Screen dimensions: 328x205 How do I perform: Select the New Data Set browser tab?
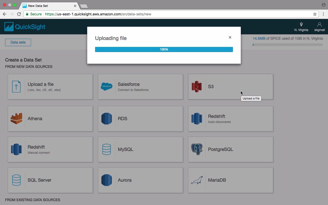(x=50, y=6)
